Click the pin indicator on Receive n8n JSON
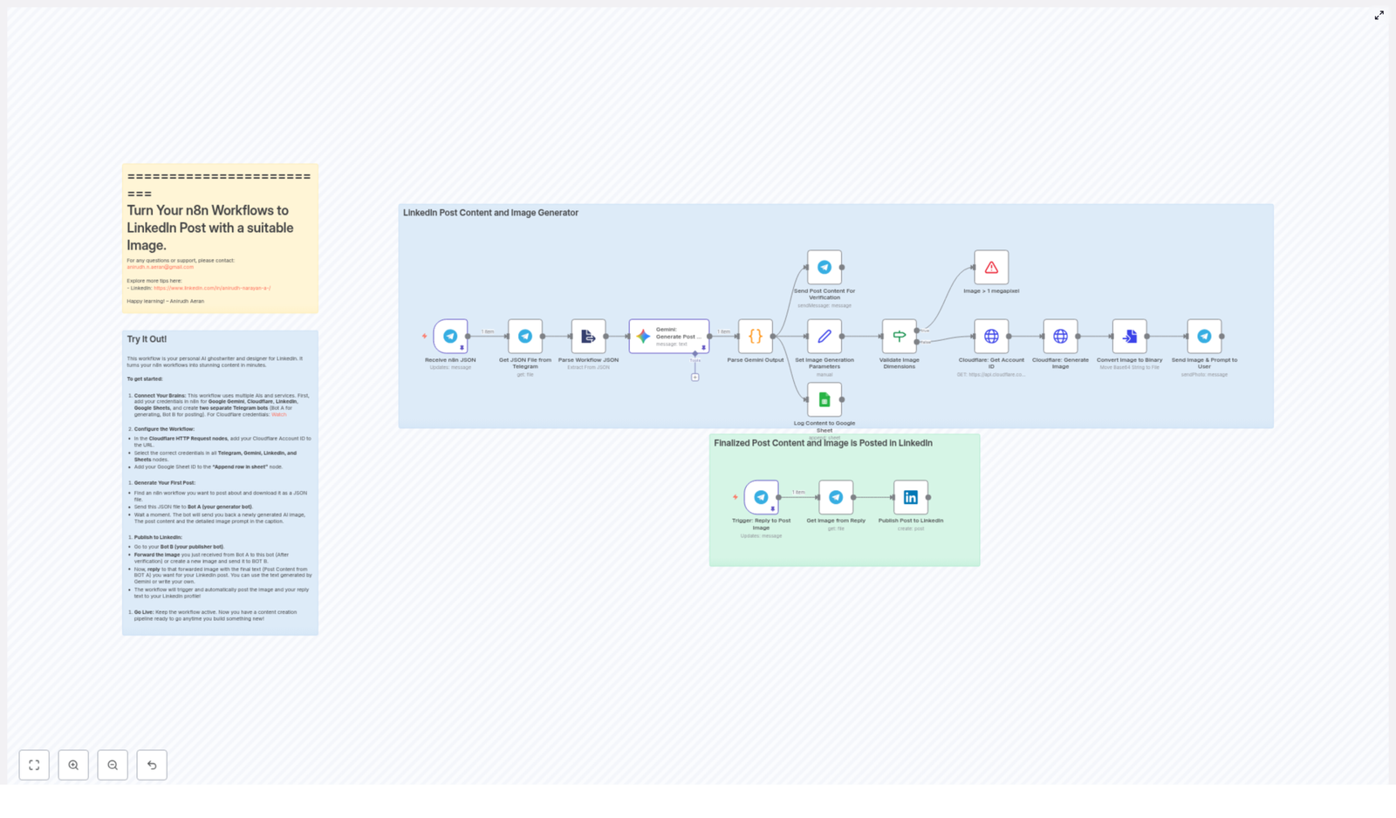Viewport: 1396px width, 818px height. [462, 348]
